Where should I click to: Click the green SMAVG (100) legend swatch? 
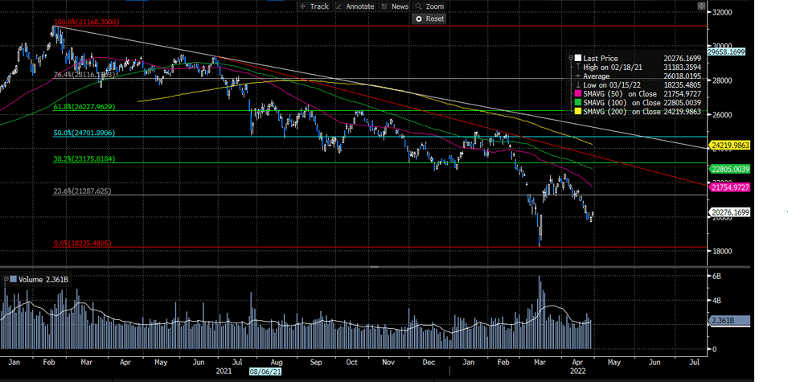[577, 103]
